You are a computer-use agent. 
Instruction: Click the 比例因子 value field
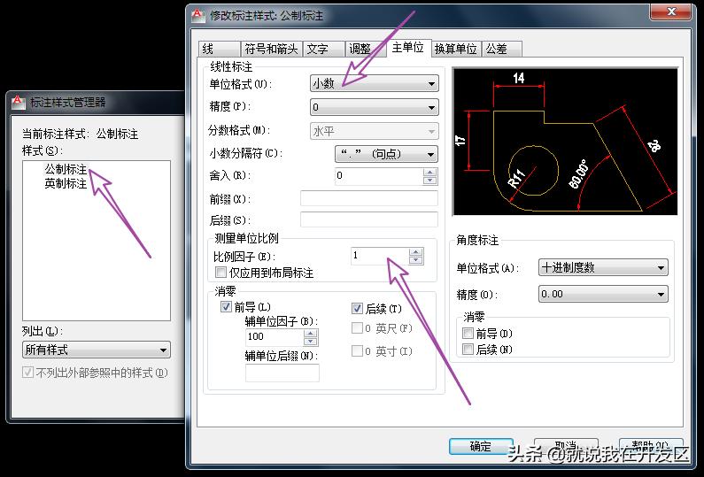[380, 256]
